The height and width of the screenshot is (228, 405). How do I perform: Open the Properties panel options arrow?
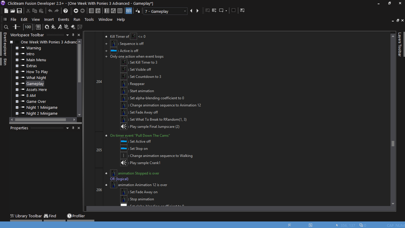(x=67, y=128)
